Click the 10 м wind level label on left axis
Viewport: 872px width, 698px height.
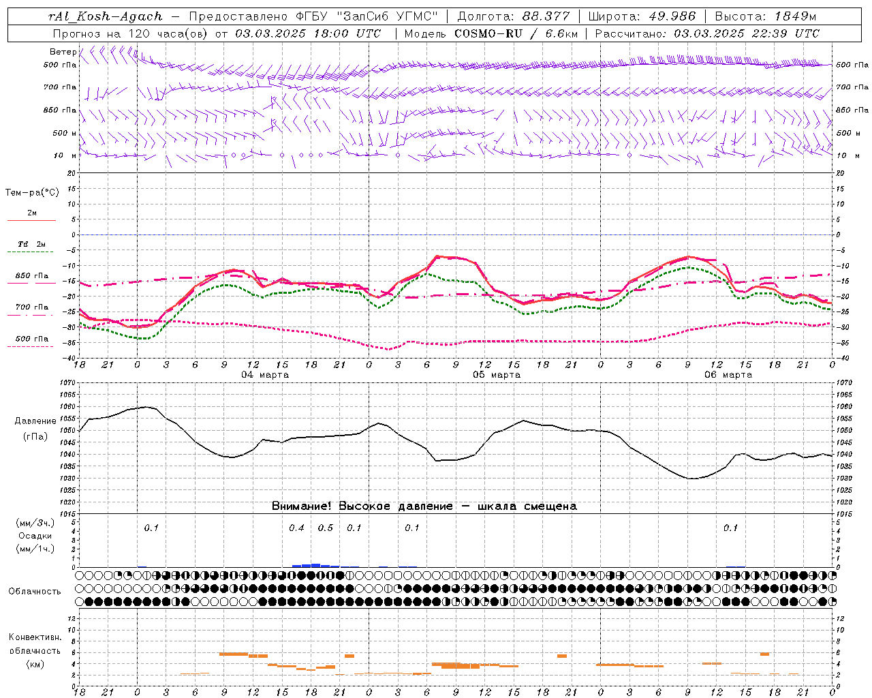point(65,155)
